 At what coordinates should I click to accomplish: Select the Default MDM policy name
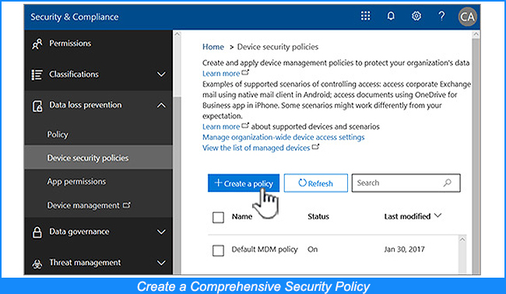click(265, 250)
